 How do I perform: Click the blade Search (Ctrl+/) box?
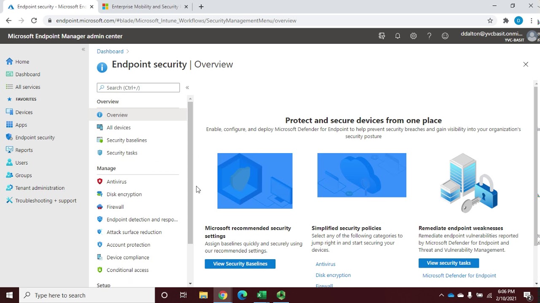(x=138, y=88)
